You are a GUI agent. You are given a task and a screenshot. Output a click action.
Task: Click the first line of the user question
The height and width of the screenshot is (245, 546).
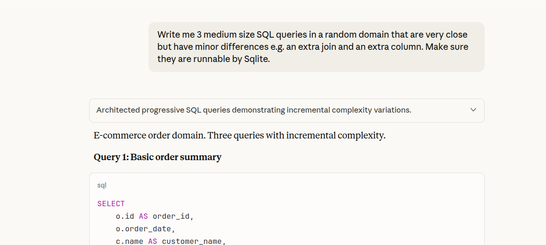312,34
